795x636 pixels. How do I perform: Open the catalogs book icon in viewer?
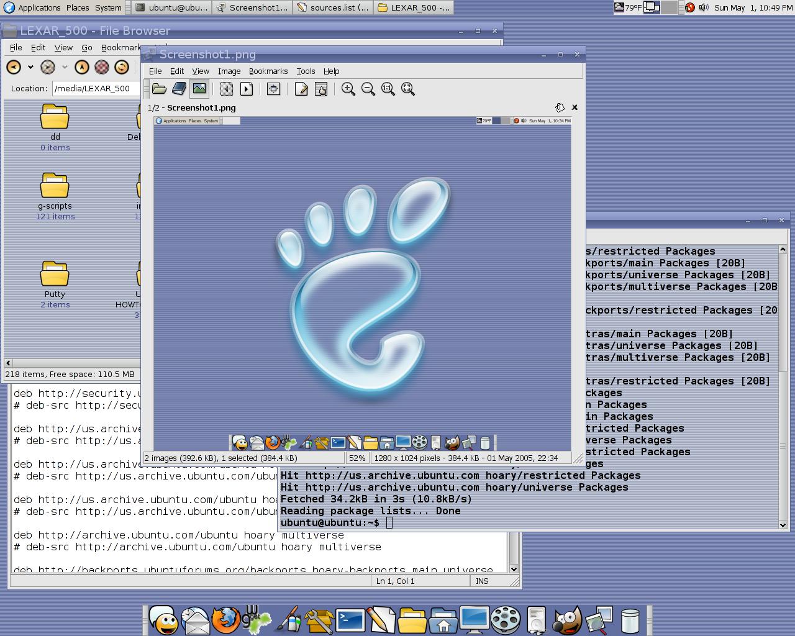pyautogui.click(x=179, y=89)
